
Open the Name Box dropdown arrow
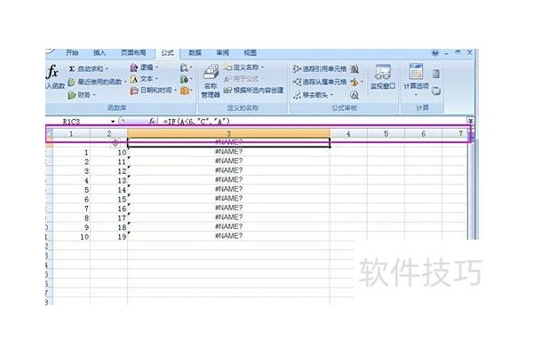click(x=113, y=122)
